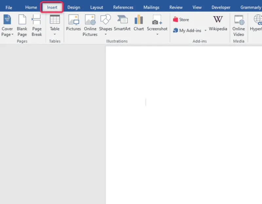
Task: Open My Add-ins
Action: (x=187, y=30)
